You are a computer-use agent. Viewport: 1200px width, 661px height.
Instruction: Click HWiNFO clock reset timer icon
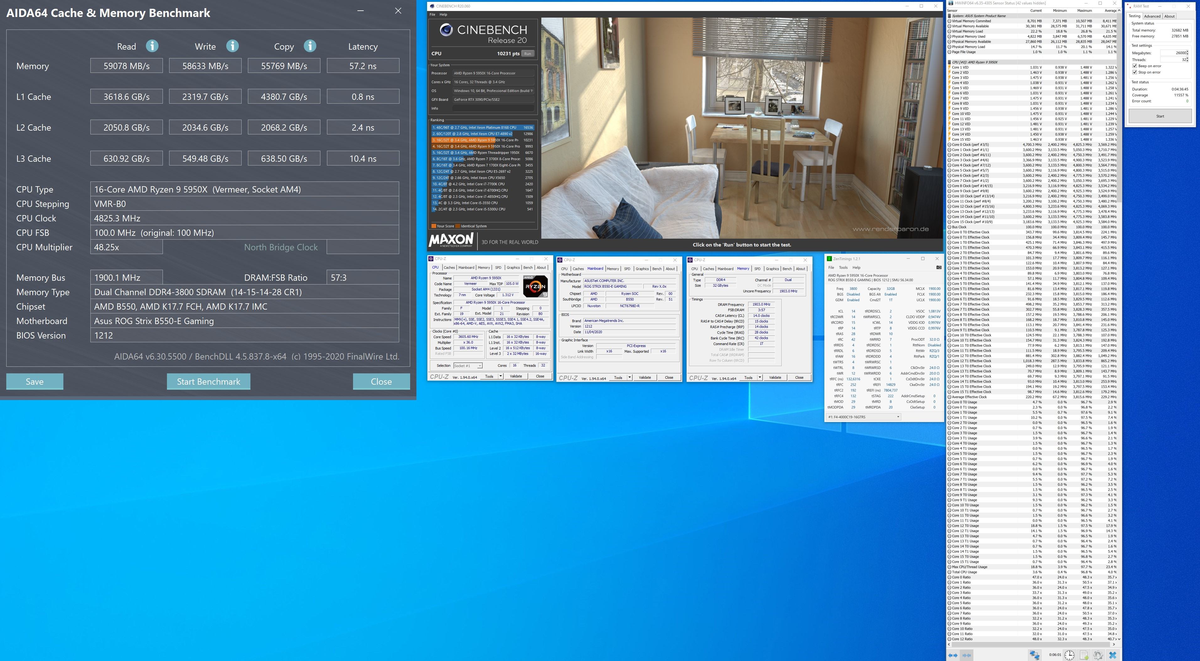point(1069,655)
